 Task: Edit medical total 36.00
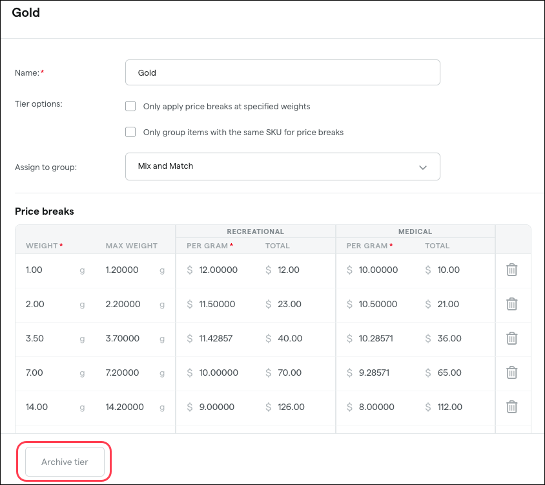pos(449,338)
